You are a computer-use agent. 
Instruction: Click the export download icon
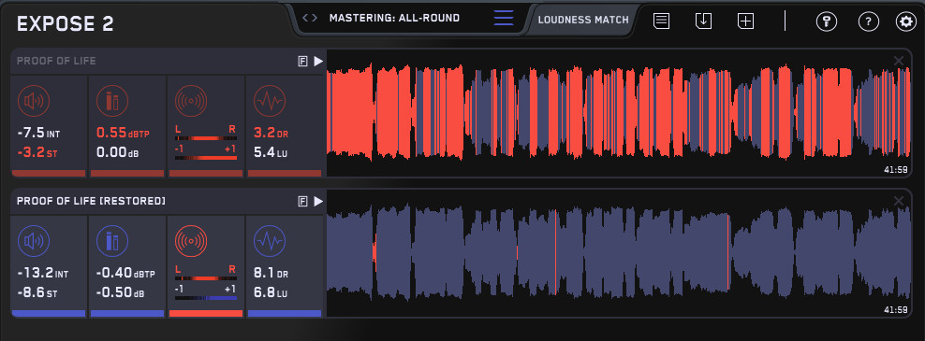point(703,21)
